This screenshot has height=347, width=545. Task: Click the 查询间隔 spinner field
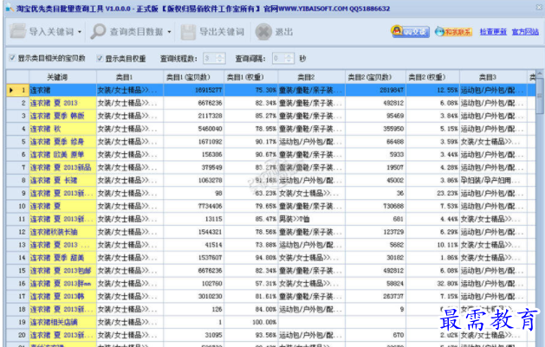click(283, 58)
